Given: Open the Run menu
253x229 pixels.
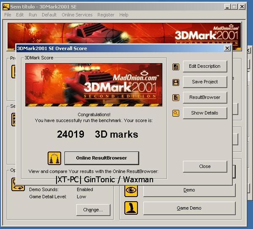Looking at the screenshot, I should pyautogui.click(x=32, y=15).
